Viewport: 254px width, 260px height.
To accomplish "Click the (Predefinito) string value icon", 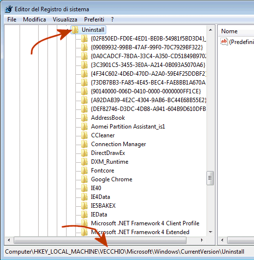I will [x=224, y=42].
